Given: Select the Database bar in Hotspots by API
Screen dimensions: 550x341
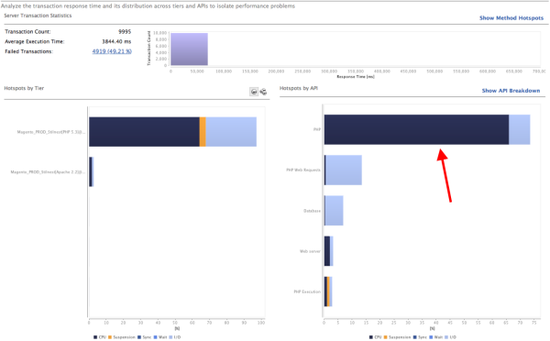Looking at the screenshot, I should coord(334,211).
